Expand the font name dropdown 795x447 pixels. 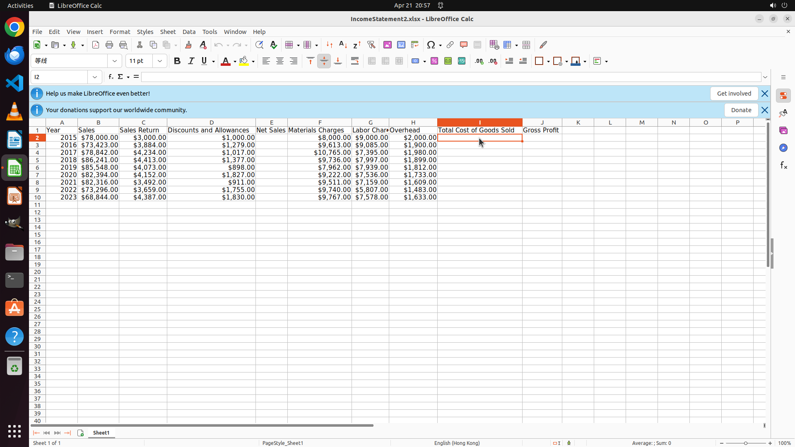(x=115, y=61)
